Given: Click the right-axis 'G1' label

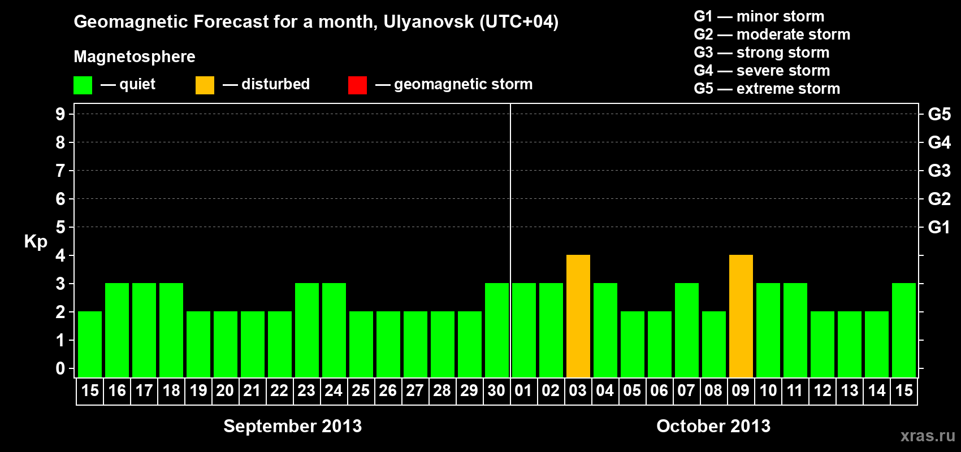Looking at the screenshot, I should tap(940, 227).
